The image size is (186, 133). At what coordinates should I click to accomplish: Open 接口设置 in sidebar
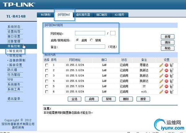[x=14, y=36]
